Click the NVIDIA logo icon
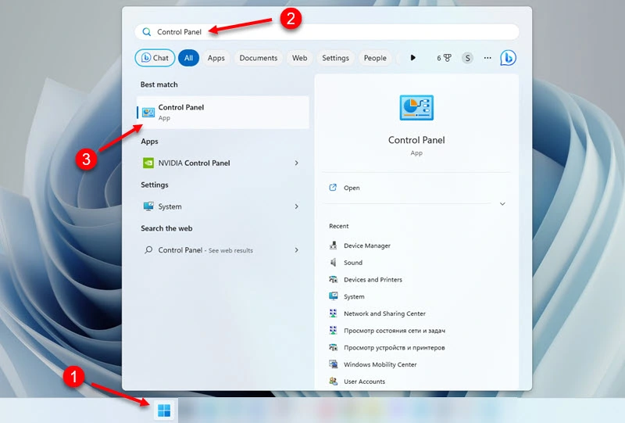The image size is (625, 423). click(x=148, y=163)
